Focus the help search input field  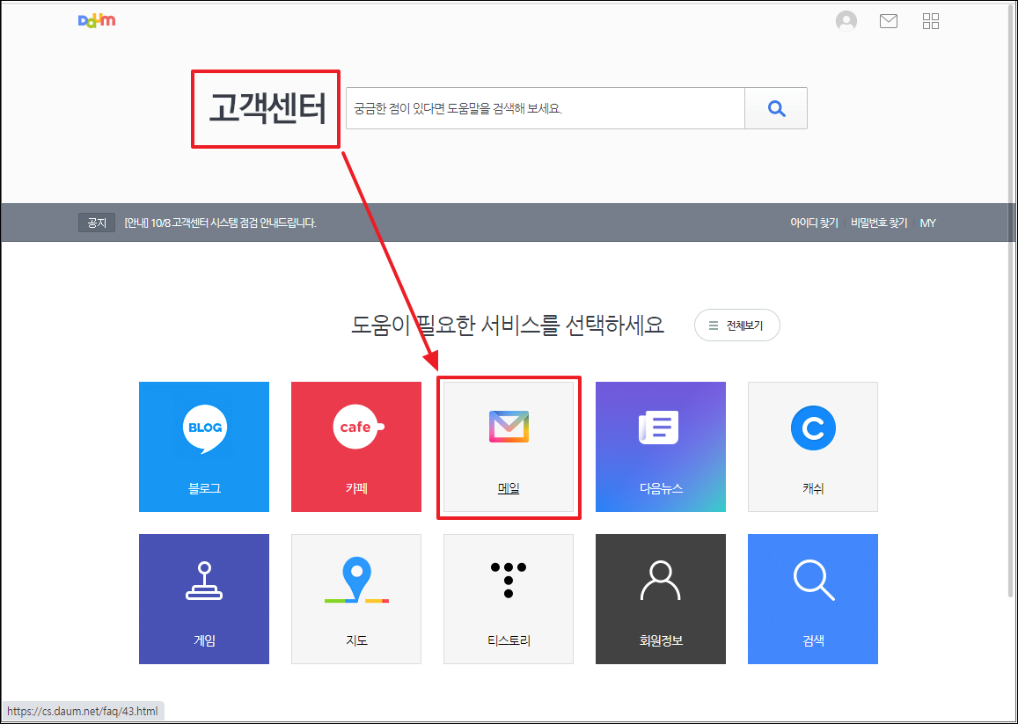pyautogui.click(x=546, y=108)
